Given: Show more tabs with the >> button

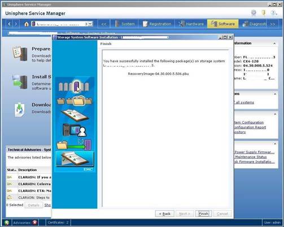Looking at the screenshot, I should pos(272,24).
